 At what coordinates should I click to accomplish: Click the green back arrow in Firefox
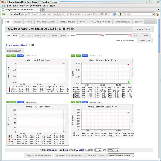pyautogui.click(x=3, y=14)
